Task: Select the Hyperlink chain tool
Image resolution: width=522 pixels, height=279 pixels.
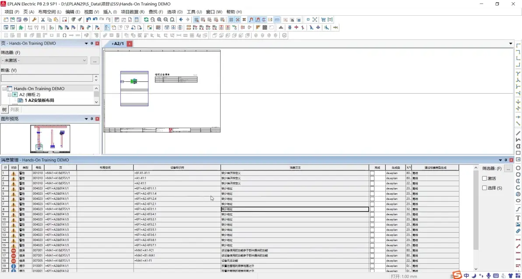Action: [x=518, y=231]
